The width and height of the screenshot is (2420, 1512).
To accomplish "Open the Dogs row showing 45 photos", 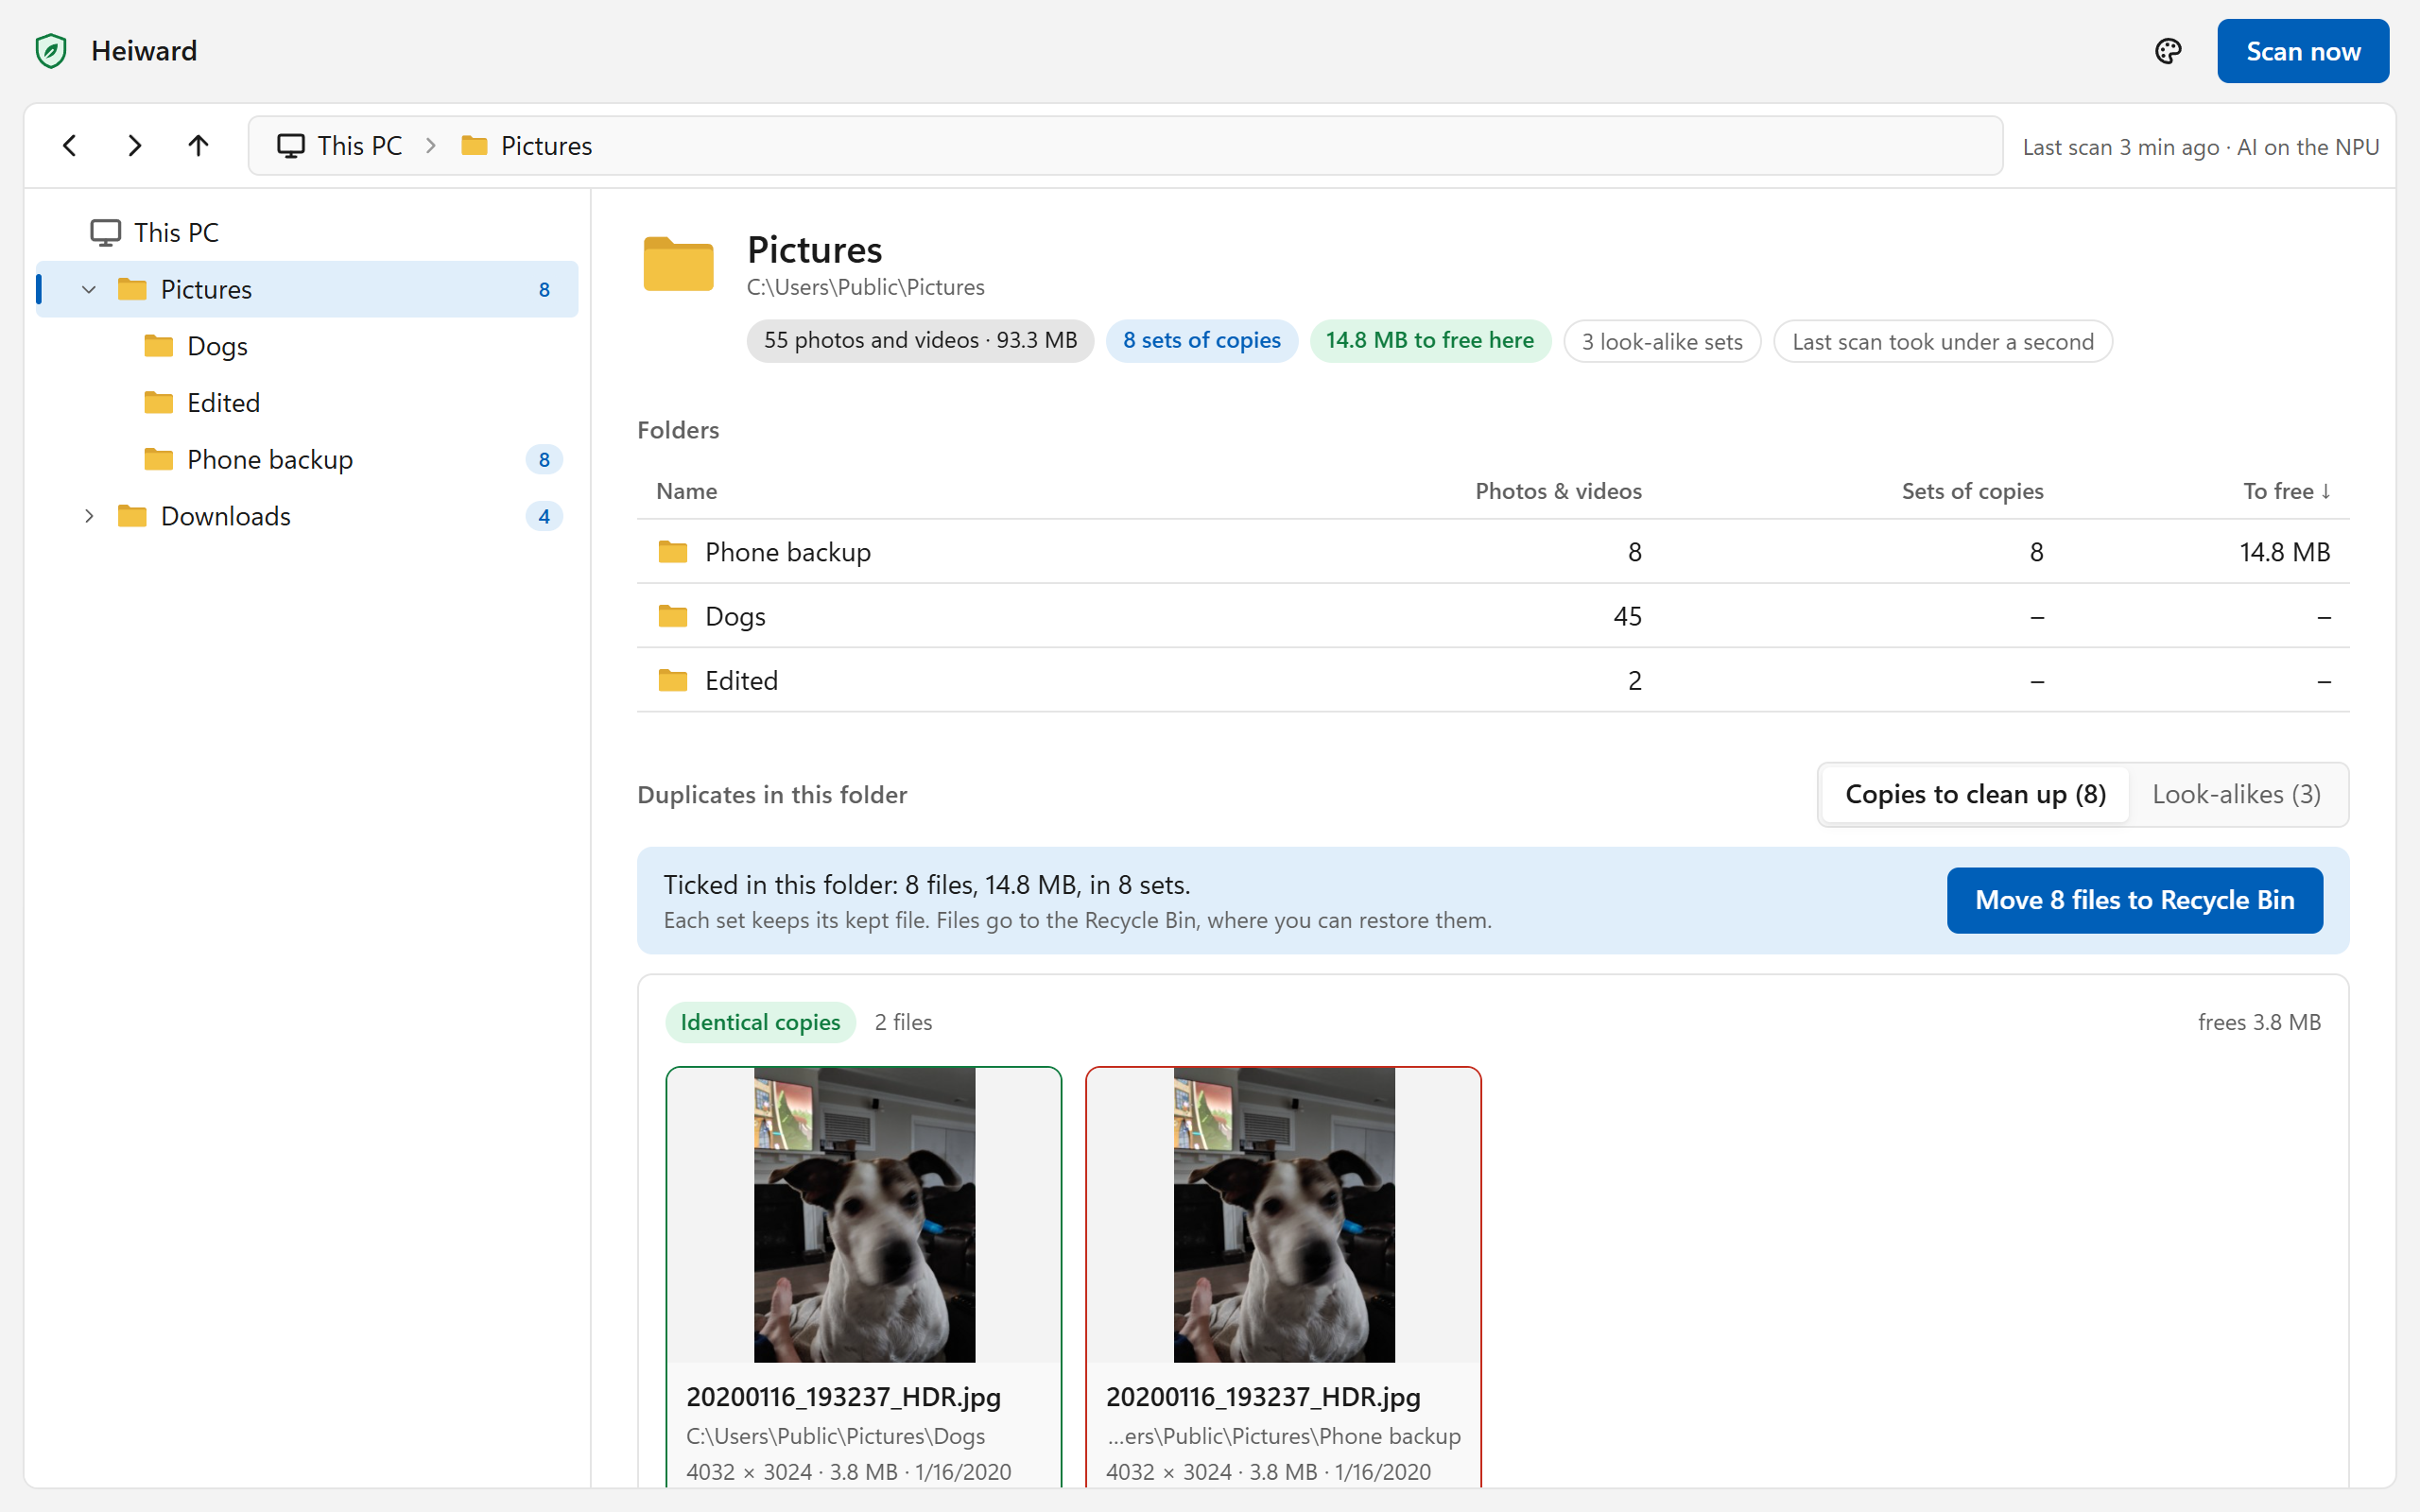I will tap(1493, 616).
